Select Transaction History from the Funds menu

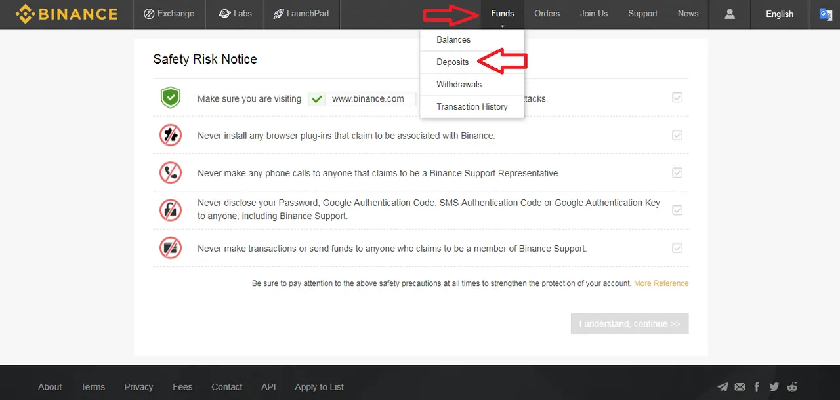click(x=472, y=107)
